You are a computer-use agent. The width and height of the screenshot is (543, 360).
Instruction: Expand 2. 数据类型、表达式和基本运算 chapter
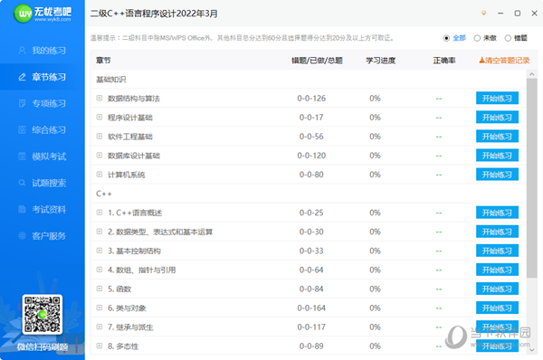coord(100,232)
